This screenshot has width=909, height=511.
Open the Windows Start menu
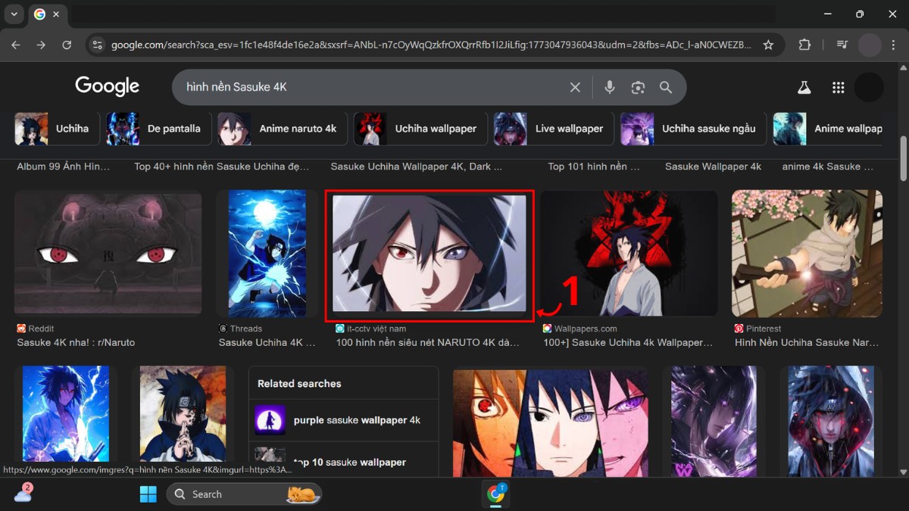point(148,494)
